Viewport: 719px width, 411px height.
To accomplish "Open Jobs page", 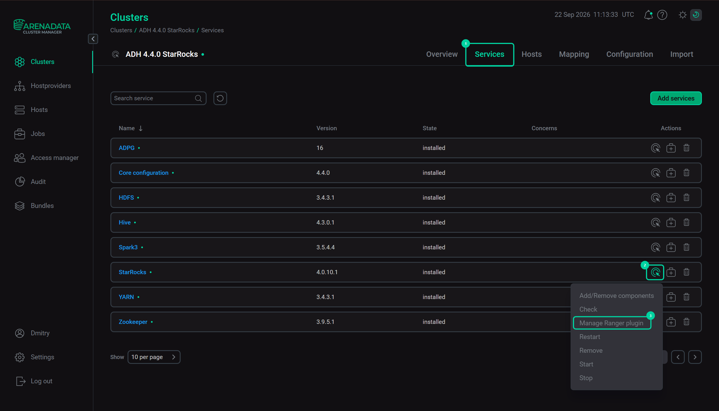I will (x=38, y=134).
